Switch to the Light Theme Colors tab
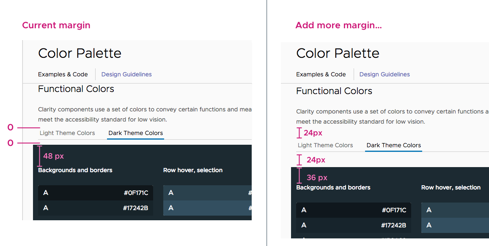Screen dimensions: 489x246 coord(67,133)
